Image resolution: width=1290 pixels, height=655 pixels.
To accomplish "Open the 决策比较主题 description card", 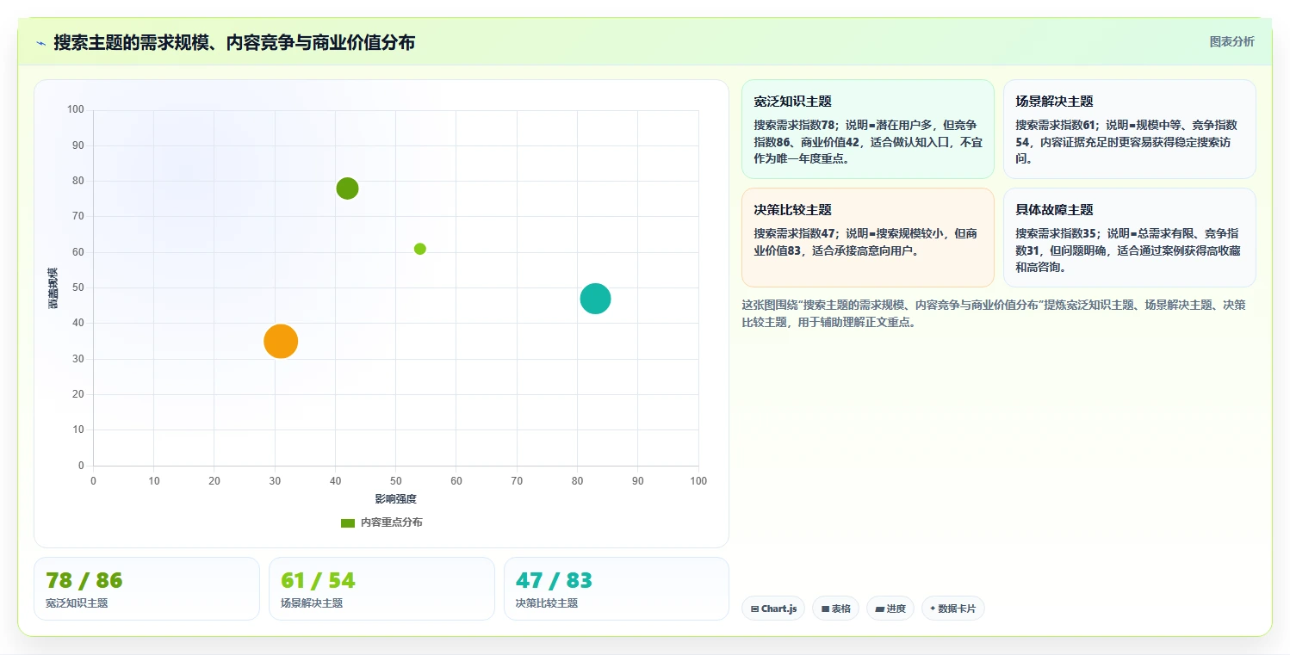I will click(867, 238).
